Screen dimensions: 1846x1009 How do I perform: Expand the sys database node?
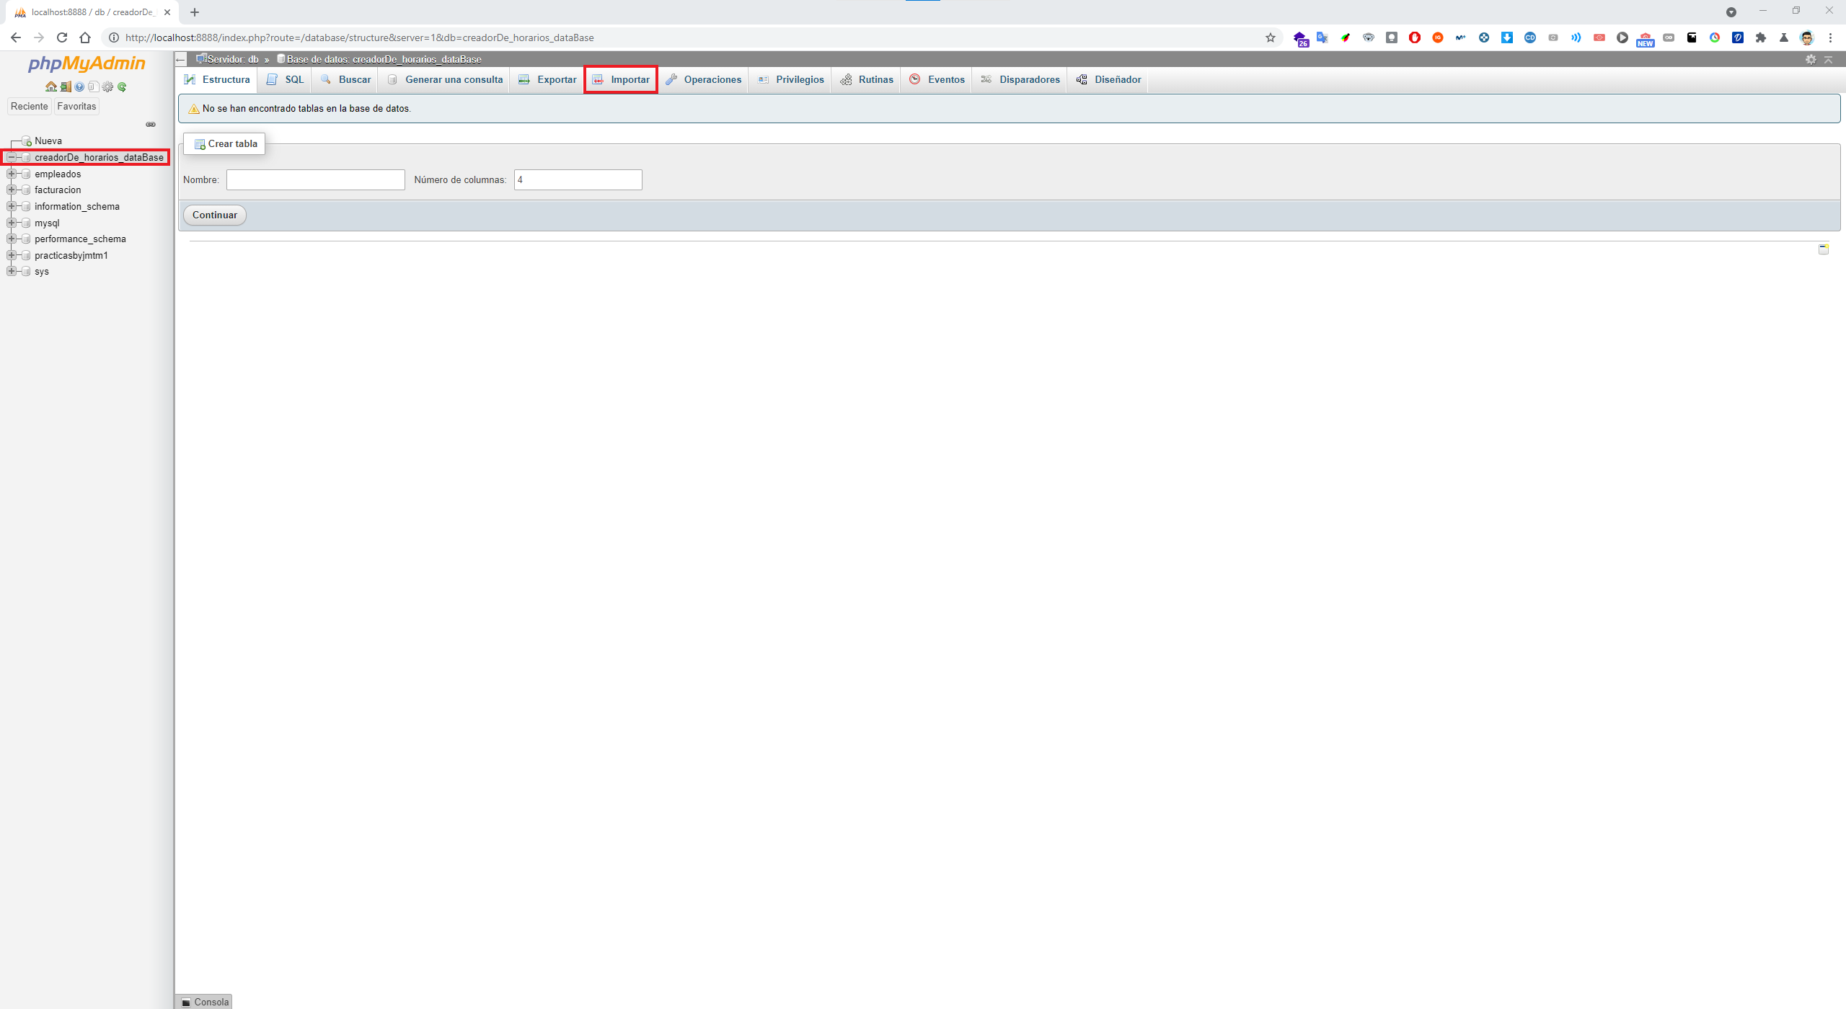click(11, 272)
